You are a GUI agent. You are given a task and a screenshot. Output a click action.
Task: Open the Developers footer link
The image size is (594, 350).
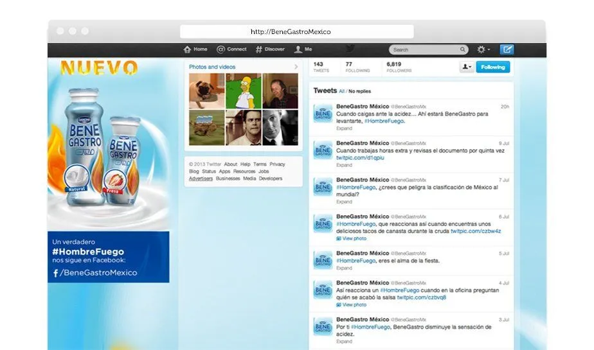coord(271,179)
